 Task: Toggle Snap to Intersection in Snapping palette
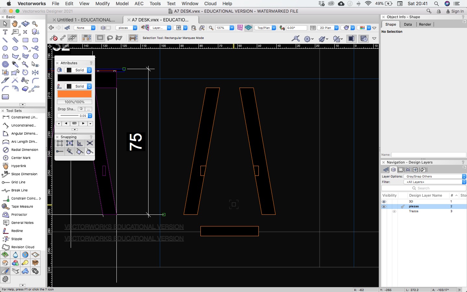[90, 143]
